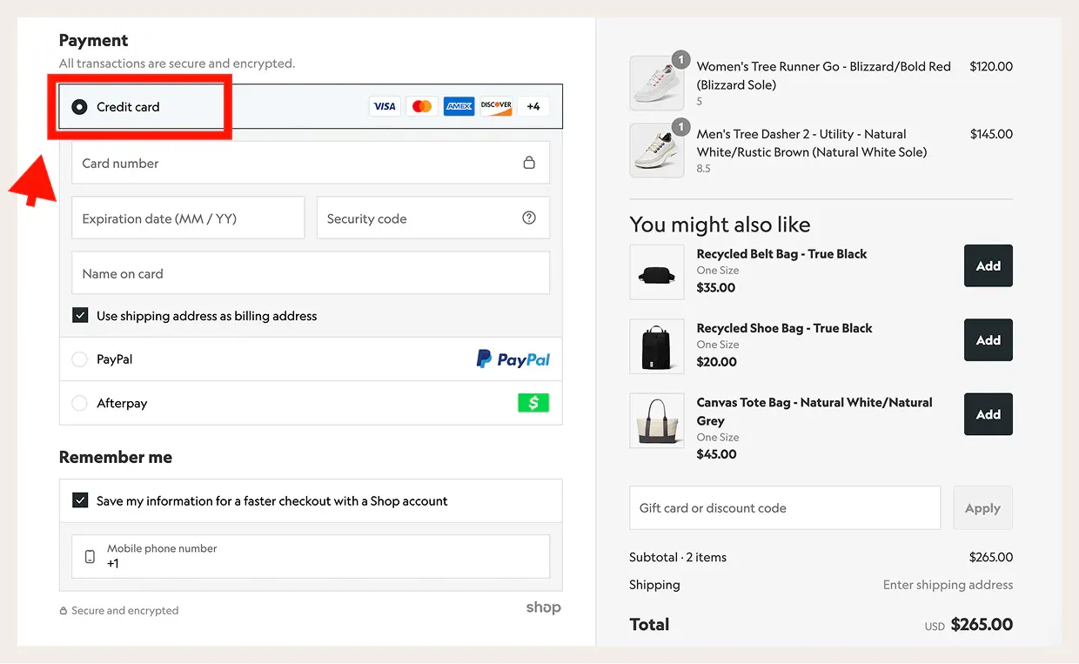Add the Canvas Tote Bag to order
The width and height of the screenshot is (1079, 664).
tap(989, 414)
